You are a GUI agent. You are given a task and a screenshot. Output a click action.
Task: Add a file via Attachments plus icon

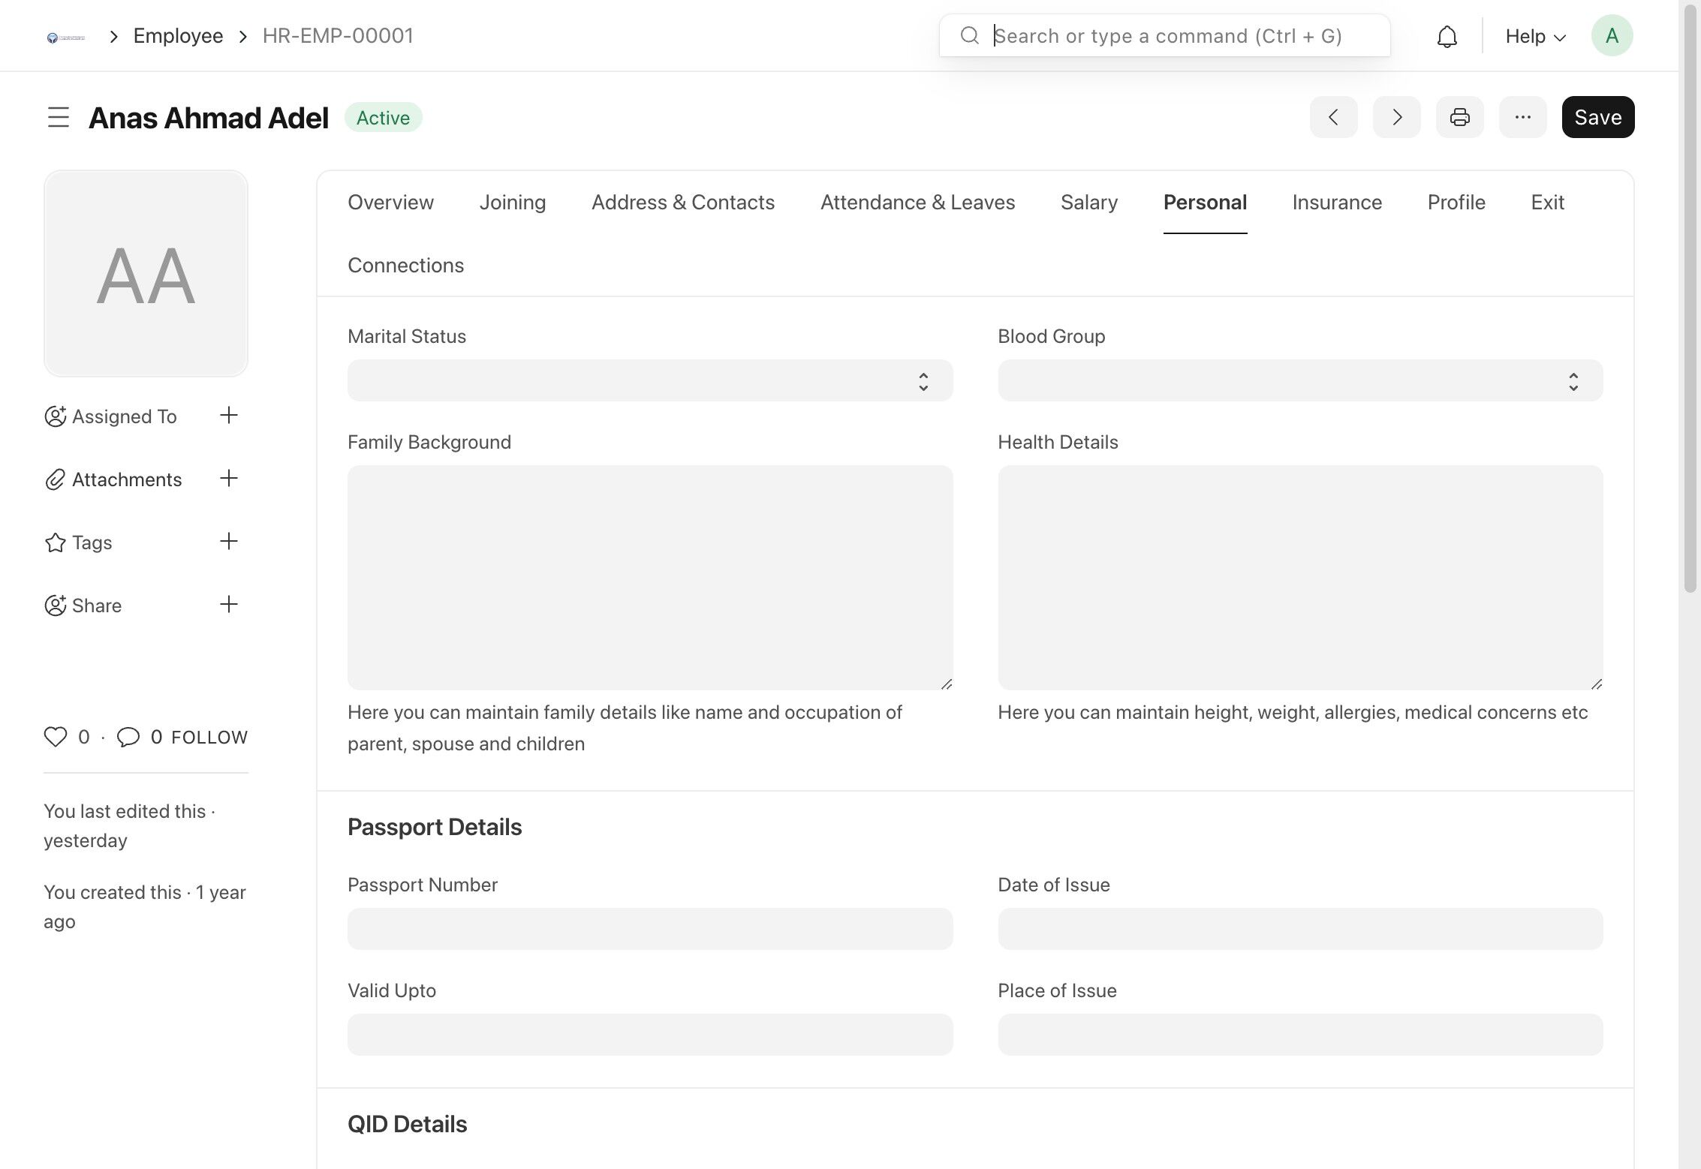(x=229, y=479)
